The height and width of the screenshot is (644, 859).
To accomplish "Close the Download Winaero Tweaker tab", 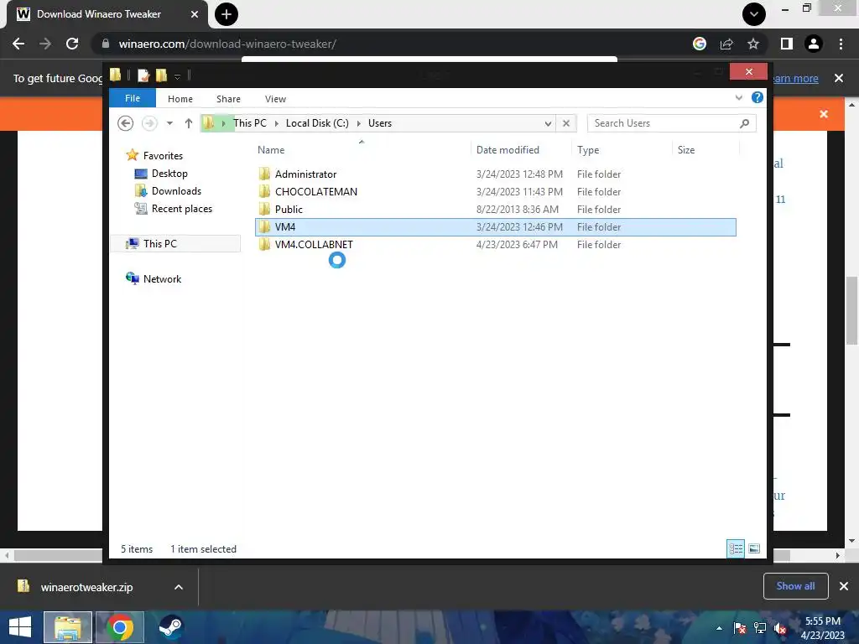I will (x=195, y=14).
